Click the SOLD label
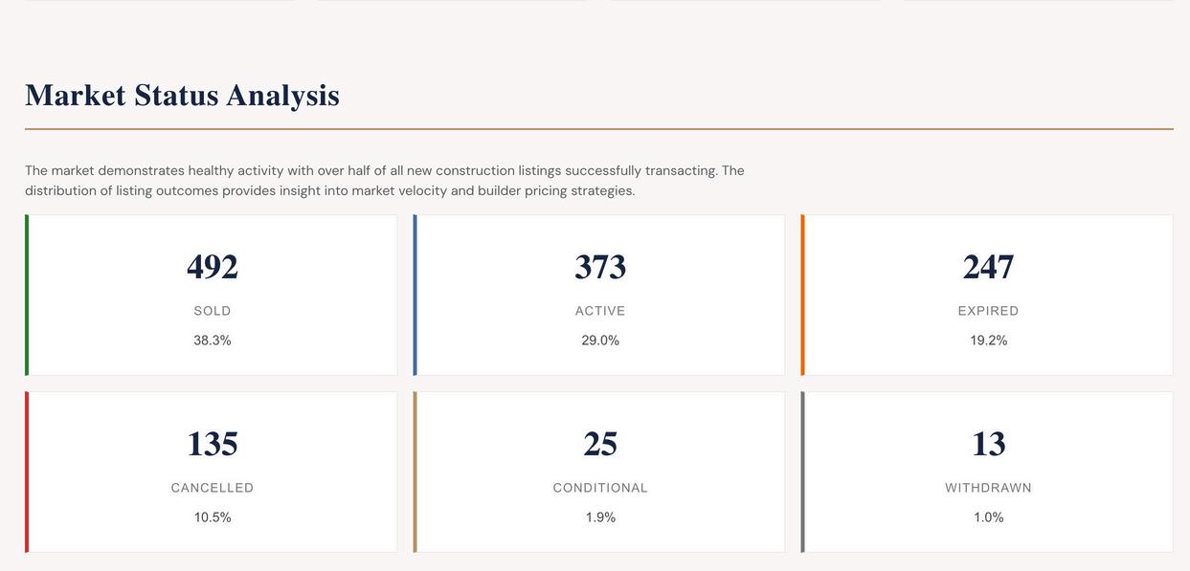The height and width of the screenshot is (571, 1190). 213,311
